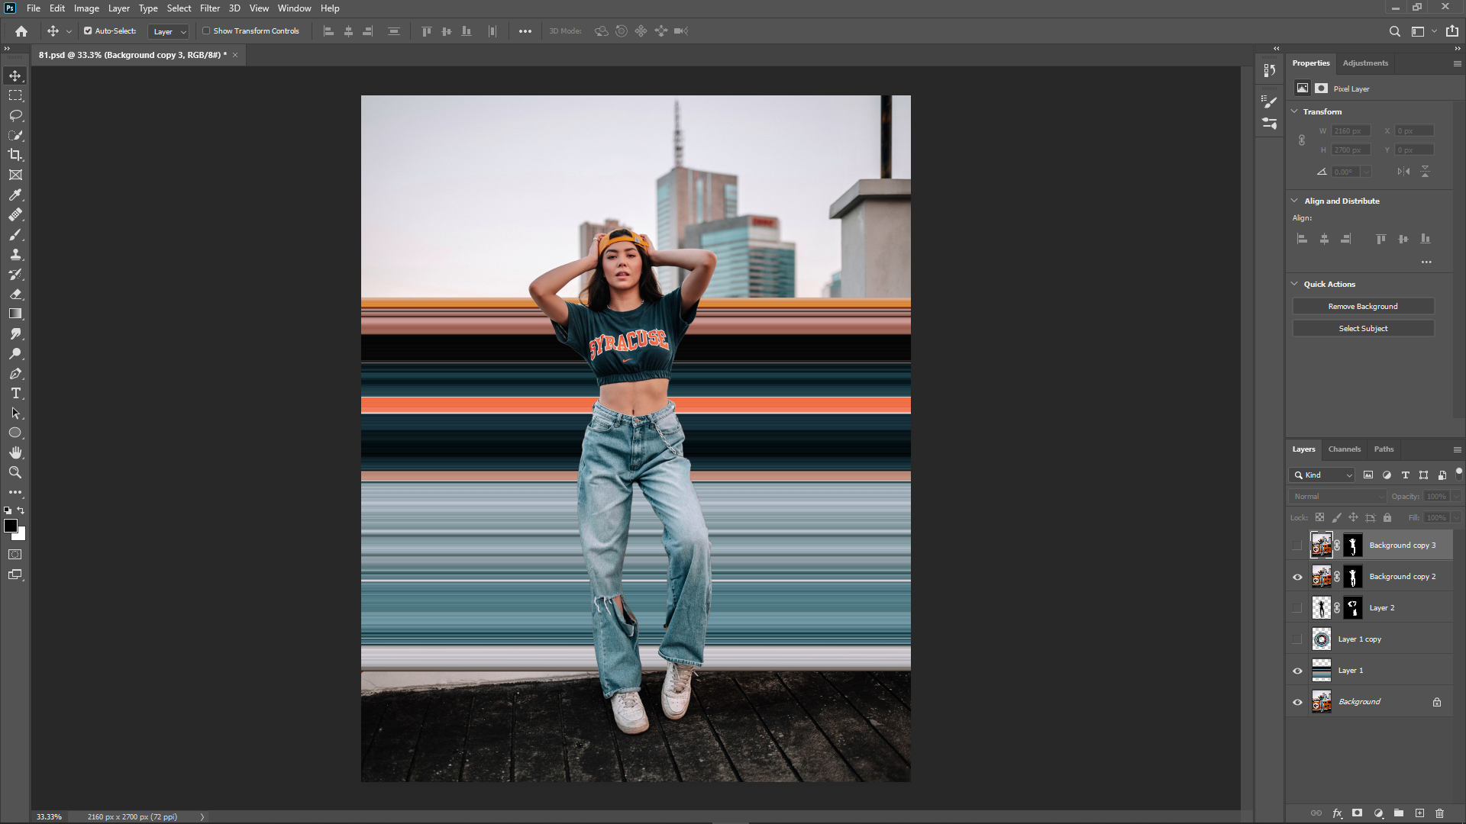
Task: Click the Search magnifier icon top right
Action: pos(1394,31)
